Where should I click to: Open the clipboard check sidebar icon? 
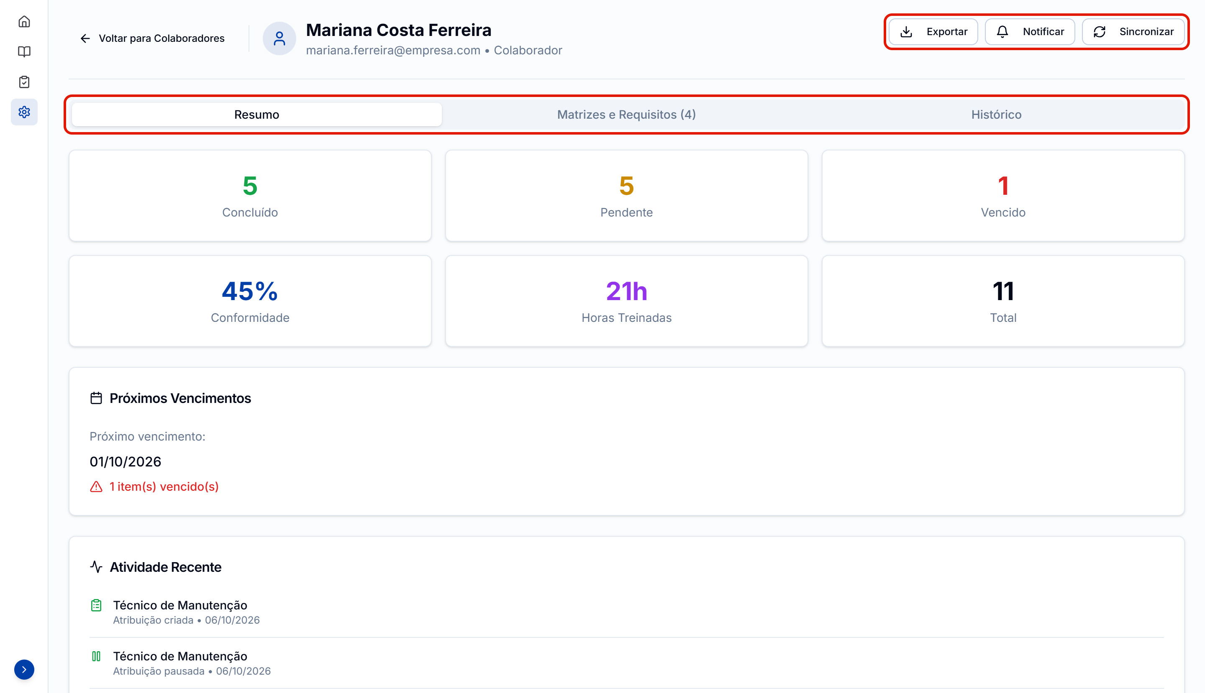click(x=24, y=82)
